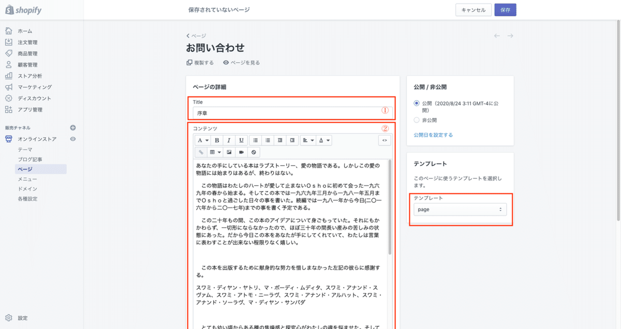This screenshot has height=329, width=621.
Task: Toggle underline formatting
Action: [241, 140]
